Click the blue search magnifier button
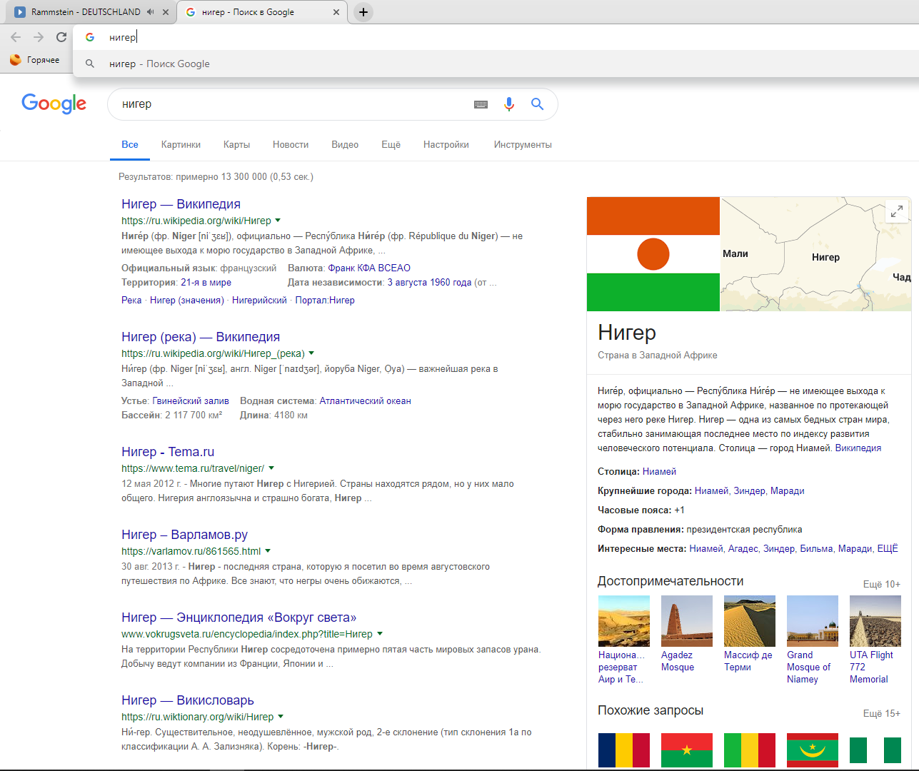This screenshot has width=919, height=771. [538, 104]
